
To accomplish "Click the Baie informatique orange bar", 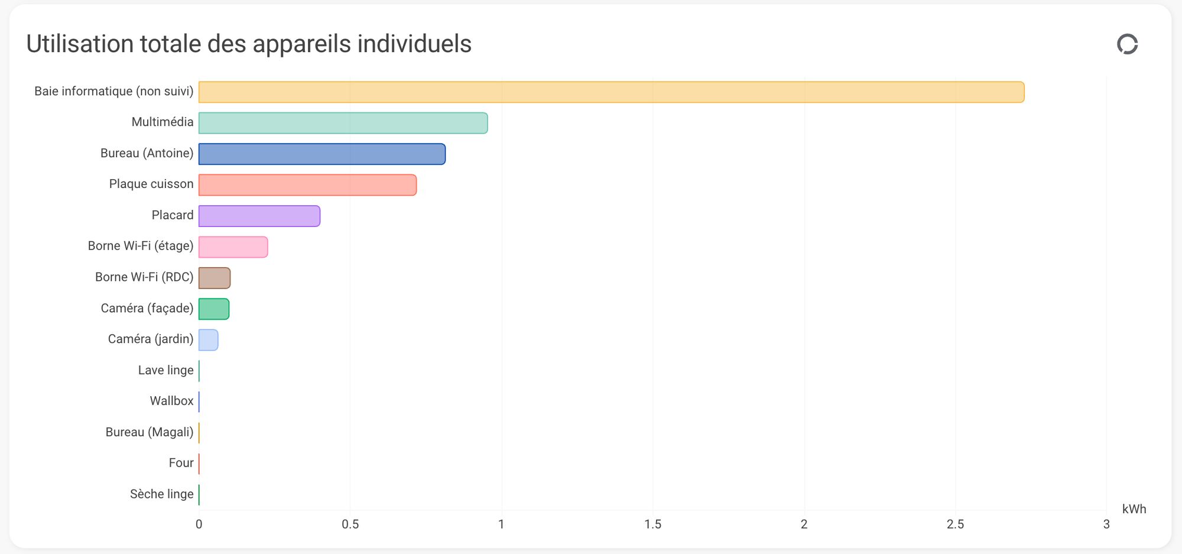I will pyautogui.click(x=611, y=92).
